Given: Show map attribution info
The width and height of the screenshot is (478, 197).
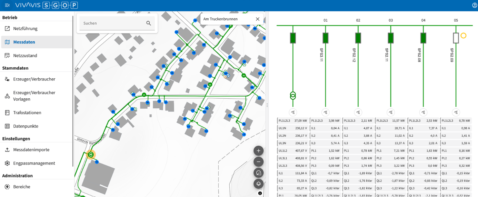Looking at the screenshot, I should (260, 193).
